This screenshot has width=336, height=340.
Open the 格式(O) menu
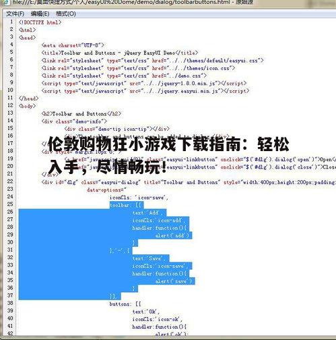(66, 13)
